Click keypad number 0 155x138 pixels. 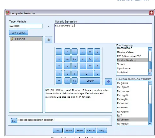pos(86,73)
